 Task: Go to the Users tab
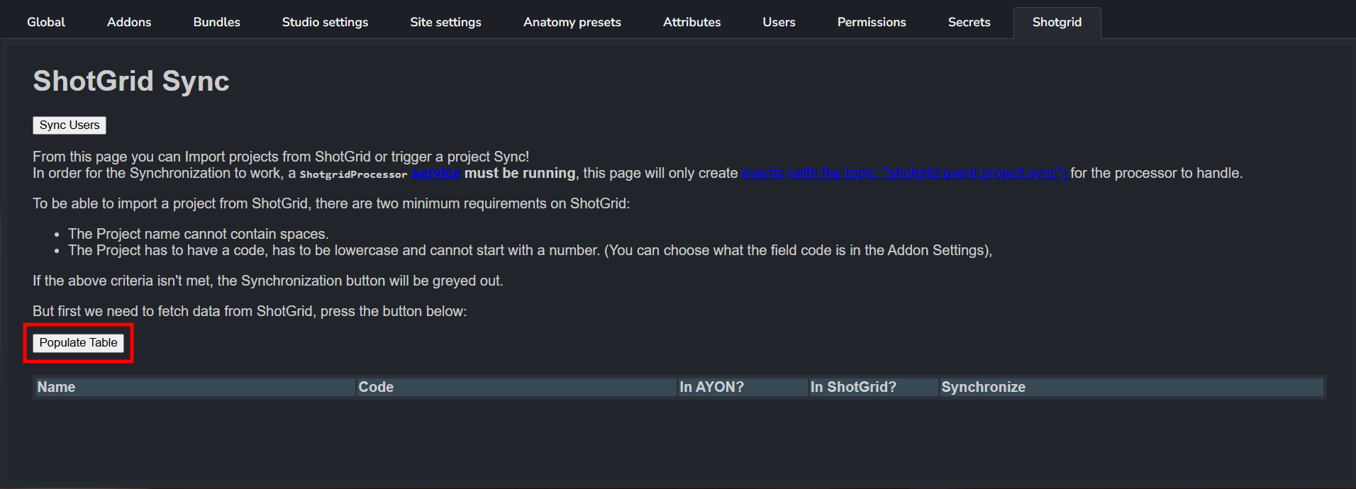coord(779,22)
